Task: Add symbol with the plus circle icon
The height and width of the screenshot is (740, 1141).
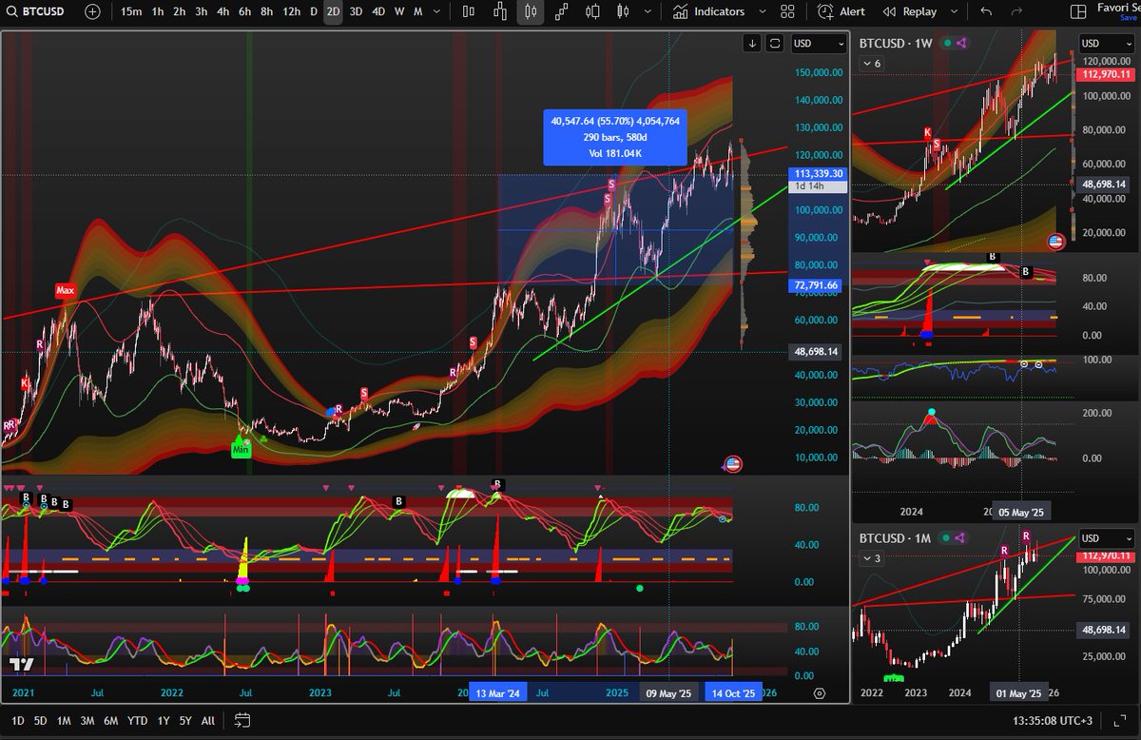Action: [92, 11]
